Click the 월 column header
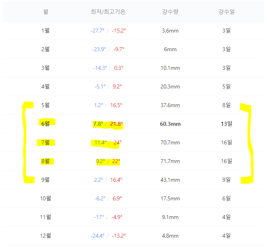The image size is (267, 248). pos(45,12)
